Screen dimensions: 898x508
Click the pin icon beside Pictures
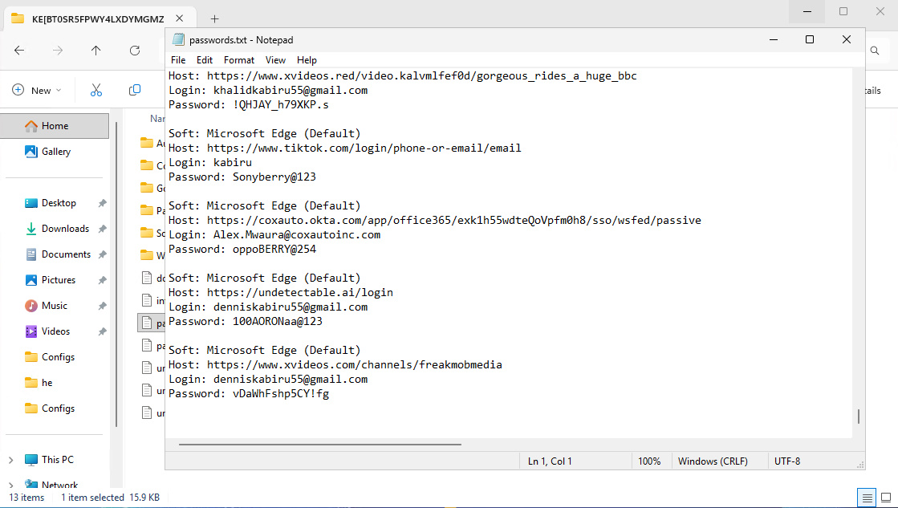point(102,280)
